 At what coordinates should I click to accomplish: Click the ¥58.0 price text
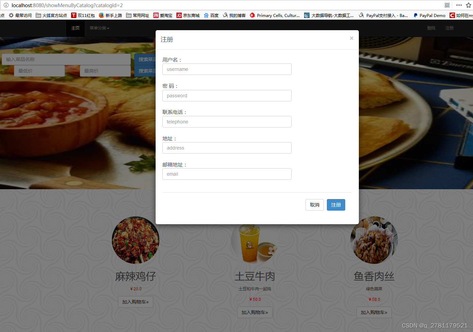(x=374, y=299)
